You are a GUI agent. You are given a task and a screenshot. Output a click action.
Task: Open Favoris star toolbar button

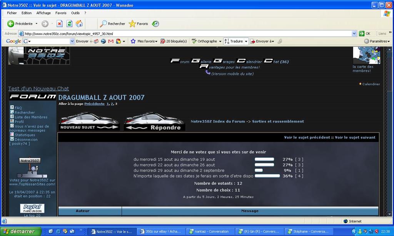pyautogui.click(x=139, y=24)
